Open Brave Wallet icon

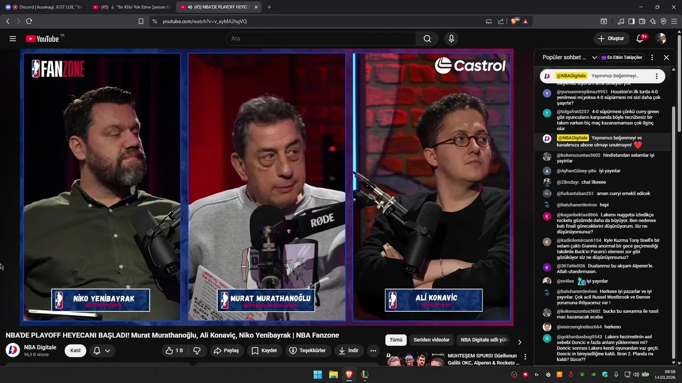coord(642,21)
